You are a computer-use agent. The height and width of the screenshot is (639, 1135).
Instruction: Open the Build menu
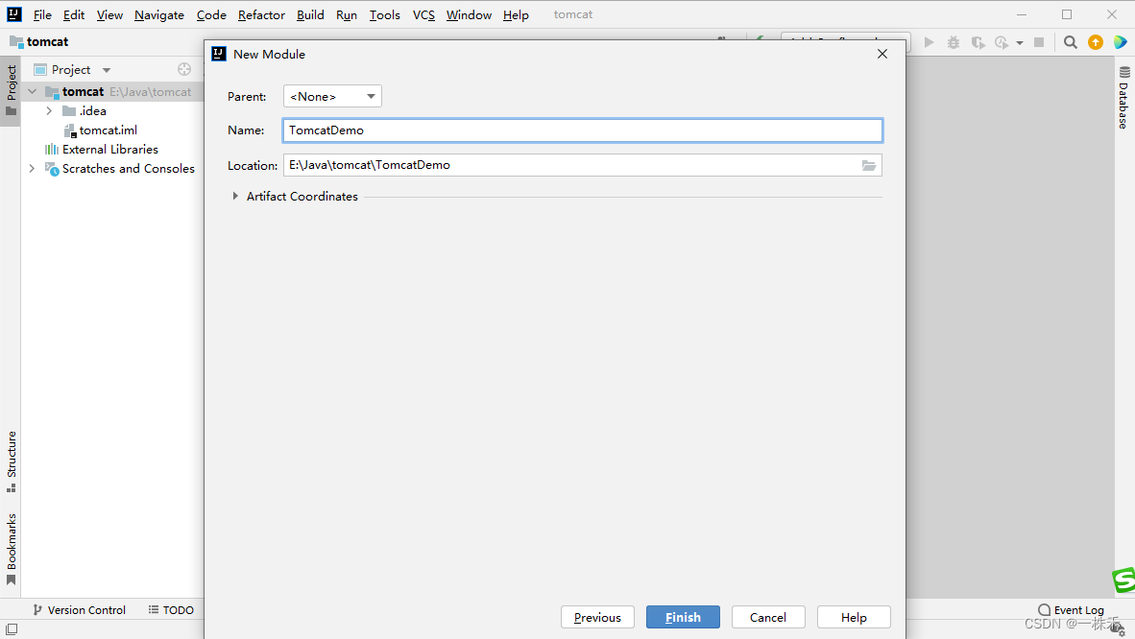coord(310,14)
